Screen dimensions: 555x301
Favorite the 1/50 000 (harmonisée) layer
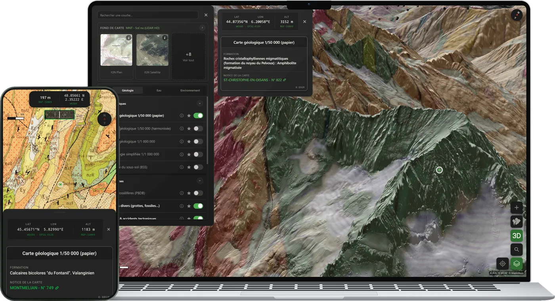pos(189,129)
